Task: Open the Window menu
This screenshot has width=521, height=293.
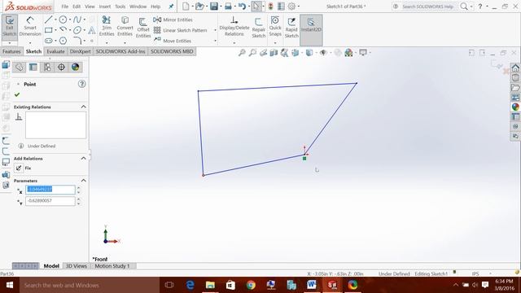Action: pyautogui.click(x=138, y=7)
